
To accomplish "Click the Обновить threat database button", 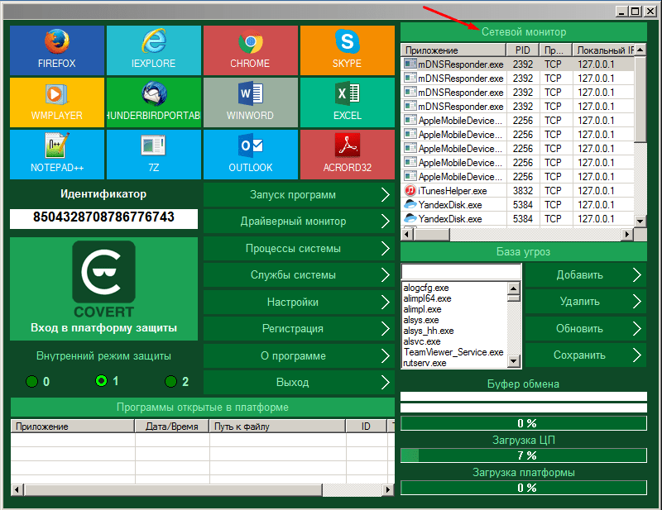I will (x=585, y=328).
